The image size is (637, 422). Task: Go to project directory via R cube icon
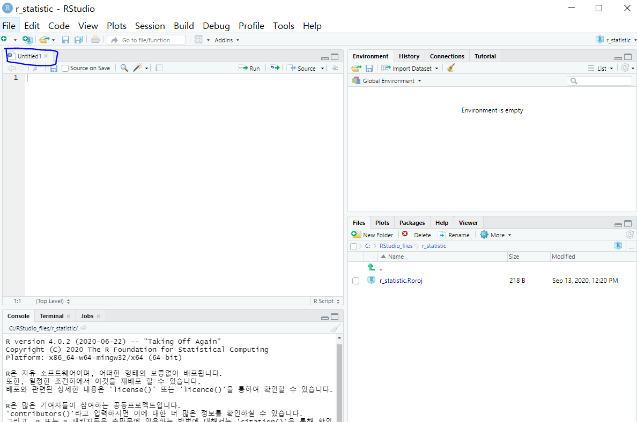click(x=618, y=245)
